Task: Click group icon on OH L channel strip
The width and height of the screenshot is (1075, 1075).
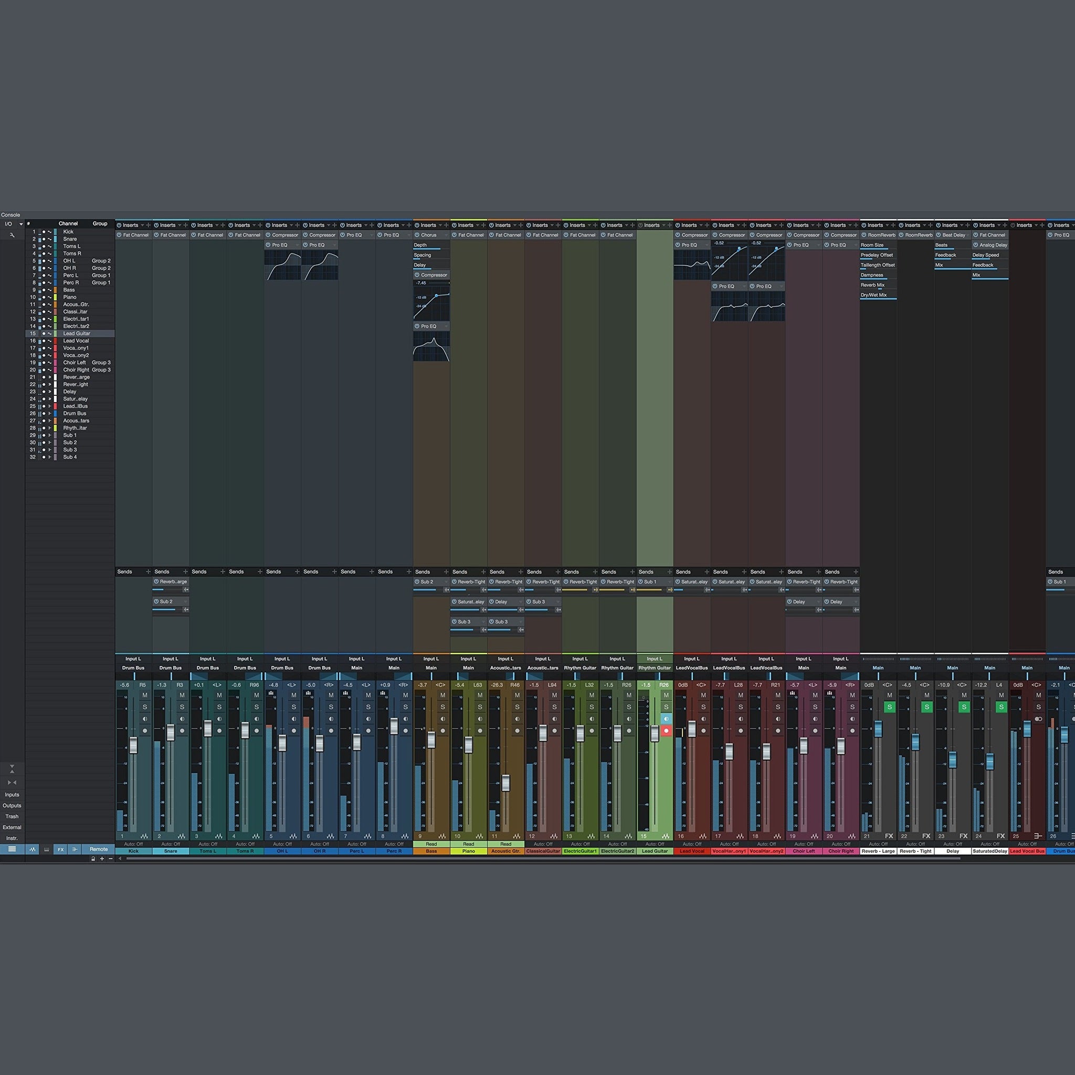Action: [271, 693]
